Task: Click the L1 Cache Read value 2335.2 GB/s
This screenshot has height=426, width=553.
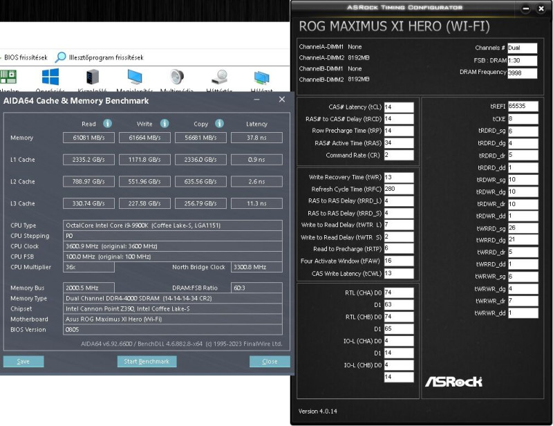Action: (x=89, y=160)
